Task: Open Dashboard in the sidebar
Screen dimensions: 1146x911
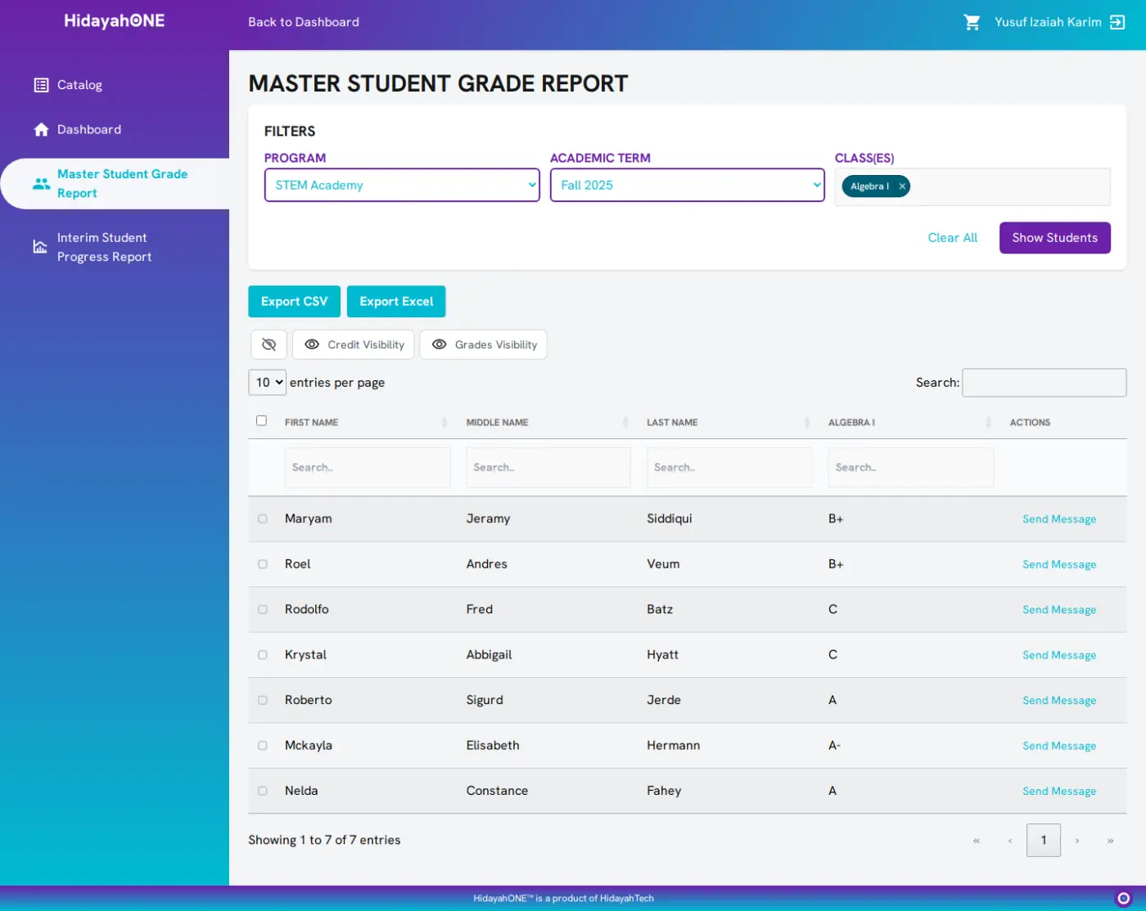Action: (x=89, y=129)
